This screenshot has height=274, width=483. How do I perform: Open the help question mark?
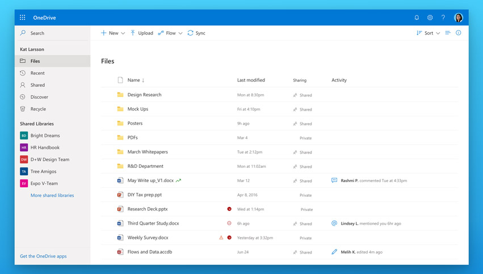click(443, 18)
